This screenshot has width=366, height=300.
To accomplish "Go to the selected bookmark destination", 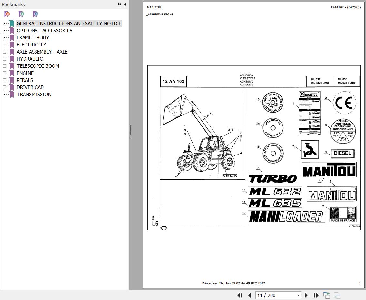I will [35, 14].
